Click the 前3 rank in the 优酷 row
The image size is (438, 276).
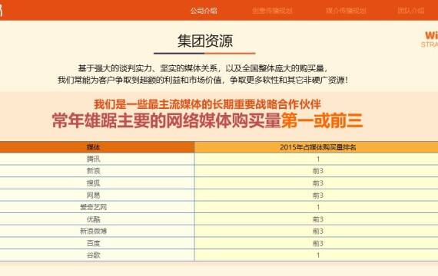pos(318,219)
